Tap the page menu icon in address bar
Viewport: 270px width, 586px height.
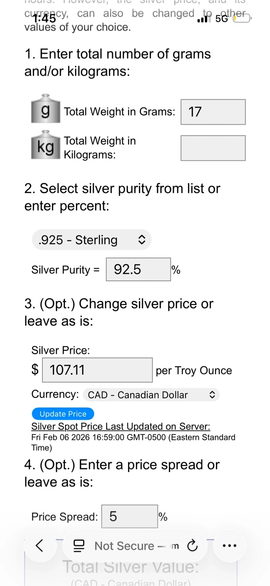(x=79, y=546)
